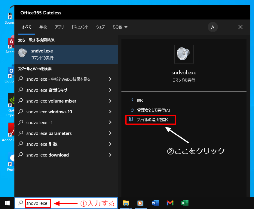254x209 pixels.
Task: Switch to the アプリ tab
Action: pos(59,27)
